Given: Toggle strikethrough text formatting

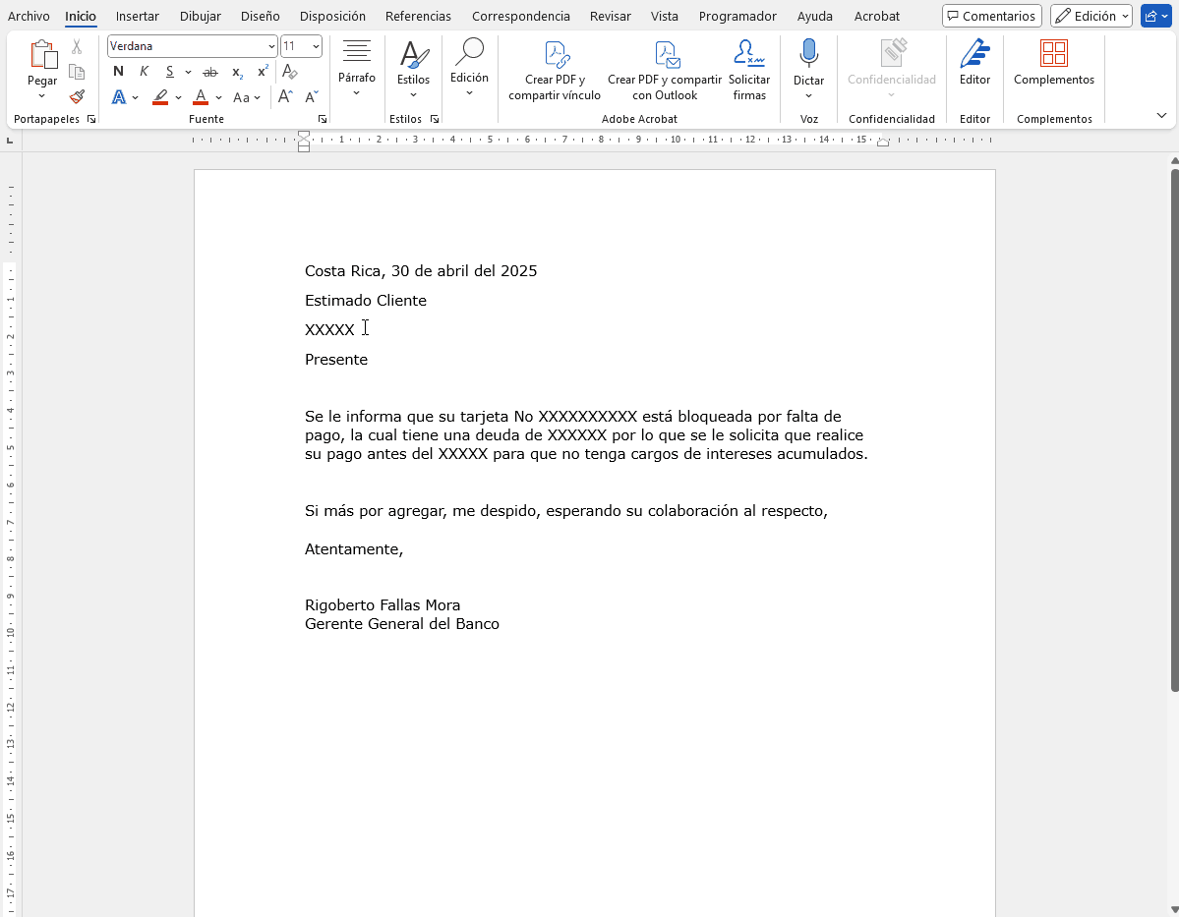Looking at the screenshot, I should 209,72.
